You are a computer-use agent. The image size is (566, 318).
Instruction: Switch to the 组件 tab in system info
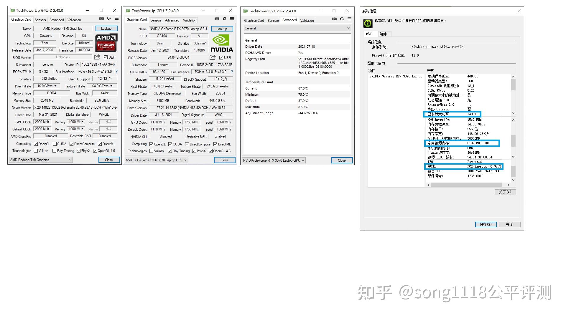(x=383, y=34)
